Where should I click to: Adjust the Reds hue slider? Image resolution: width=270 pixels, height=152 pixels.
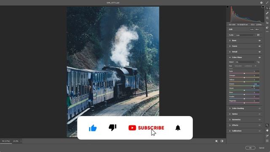click(244, 73)
